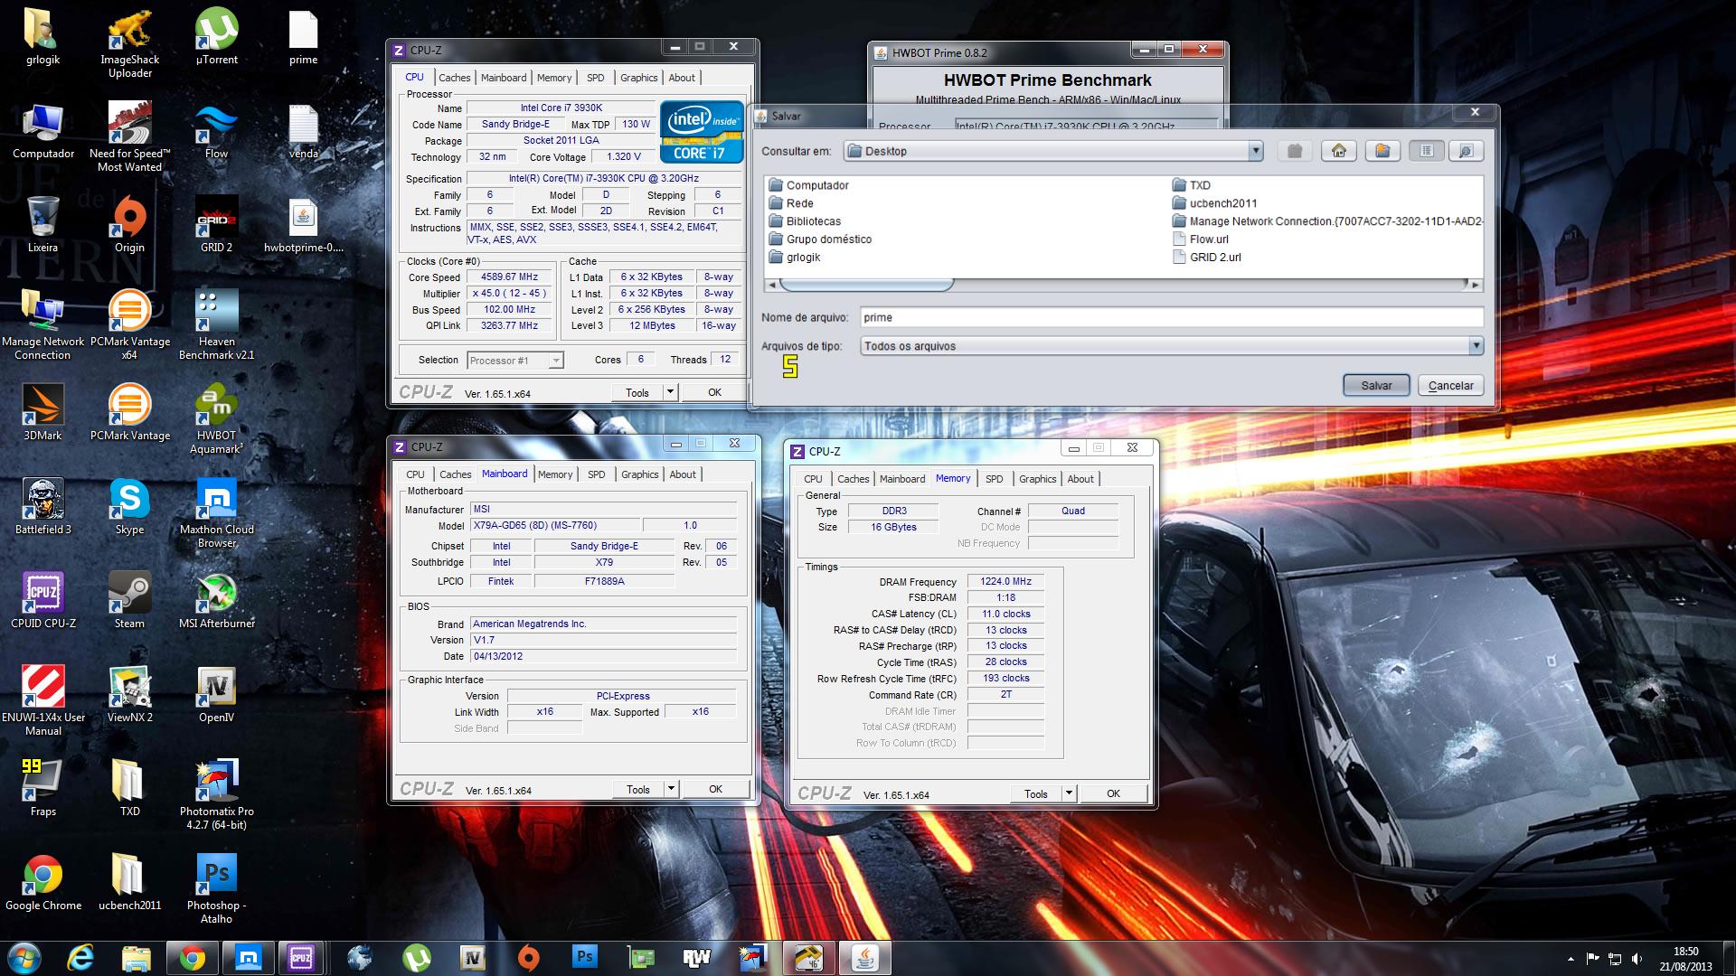Open the prime file on desktop

coord(303,37)
